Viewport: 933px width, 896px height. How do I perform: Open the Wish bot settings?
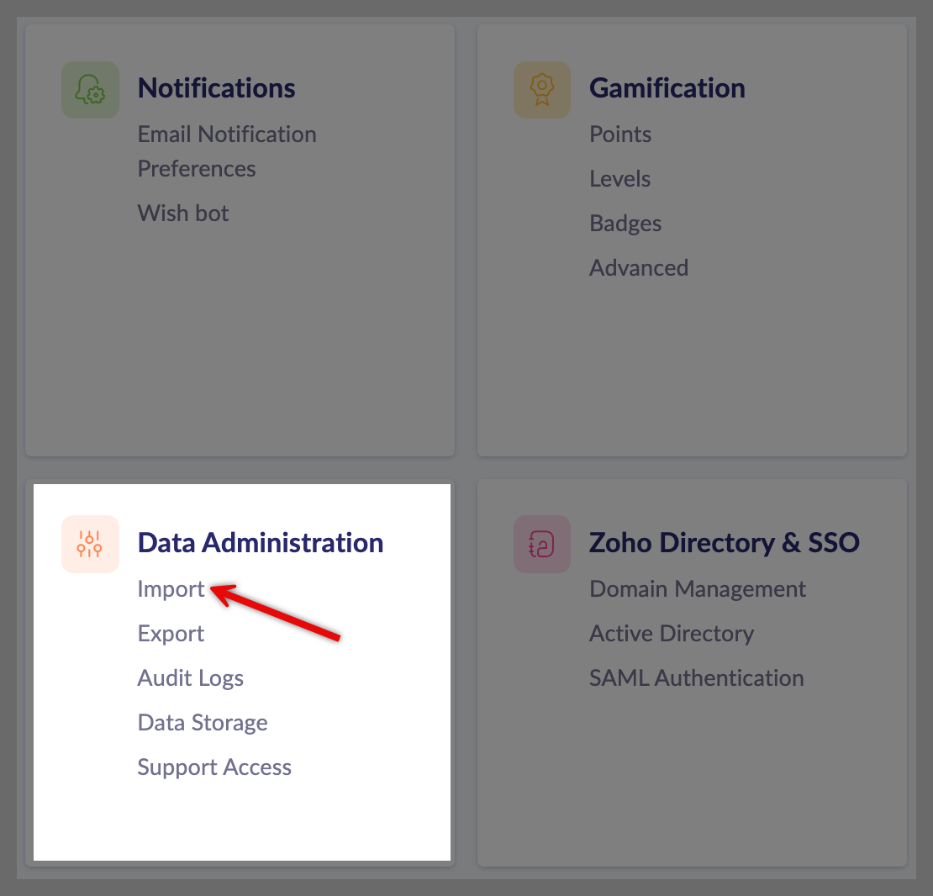coord(182,213)
